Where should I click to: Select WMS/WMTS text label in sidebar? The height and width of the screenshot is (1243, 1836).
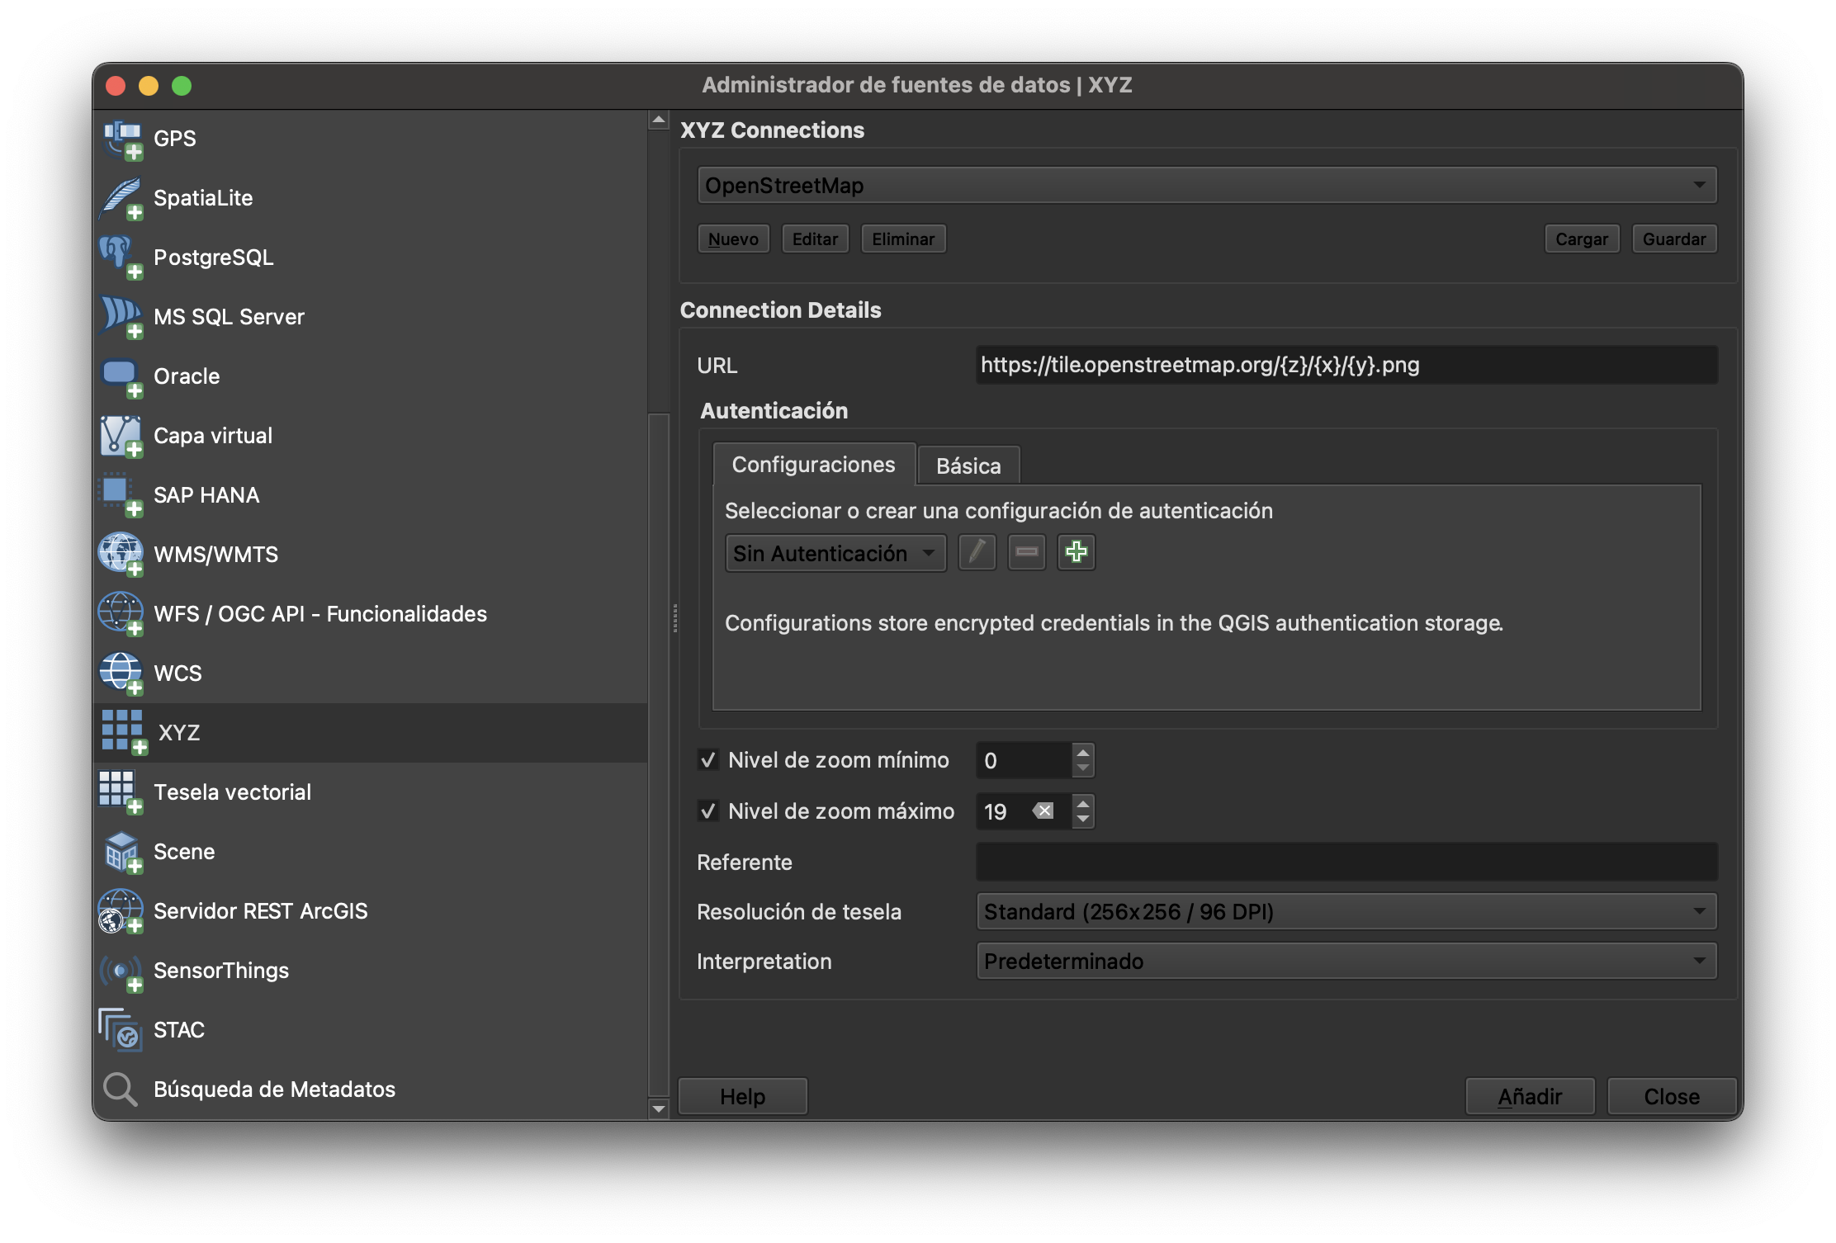point(216,555)
